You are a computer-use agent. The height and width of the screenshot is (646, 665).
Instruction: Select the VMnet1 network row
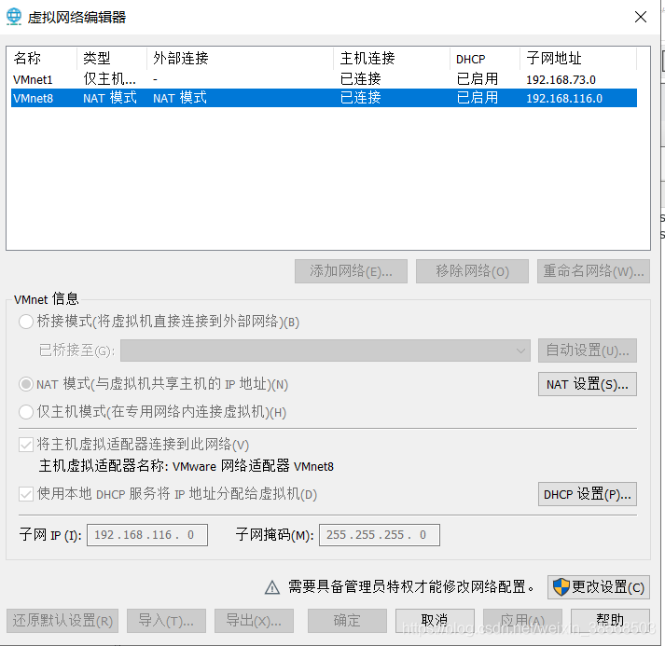coord(324,79)
